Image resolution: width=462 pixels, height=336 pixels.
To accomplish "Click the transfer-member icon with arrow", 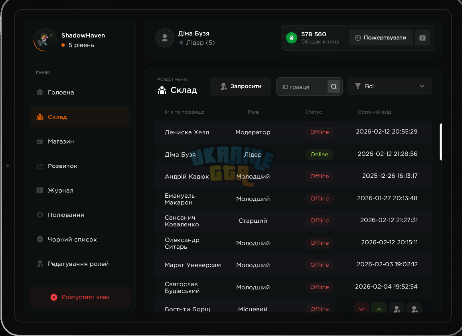I will pos(414,308).
